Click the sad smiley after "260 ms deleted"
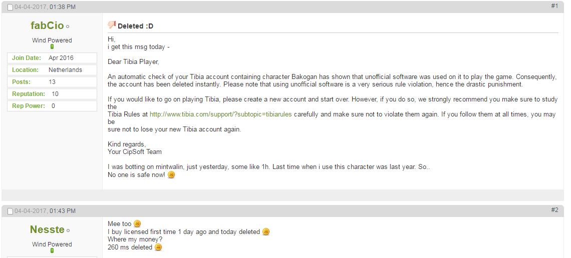 [x=158, y=247]
